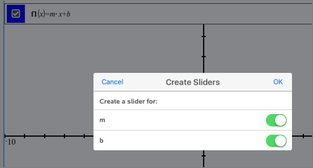Click empty graph area left of the dialog
The width and height of the screenshot is (313, 168).
(49, 82)
